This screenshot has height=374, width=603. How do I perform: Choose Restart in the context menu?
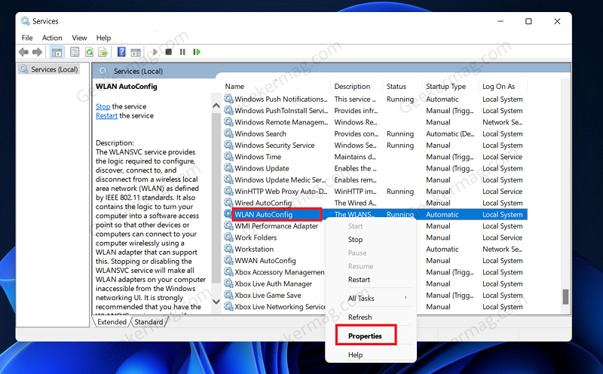coord(360,280)
